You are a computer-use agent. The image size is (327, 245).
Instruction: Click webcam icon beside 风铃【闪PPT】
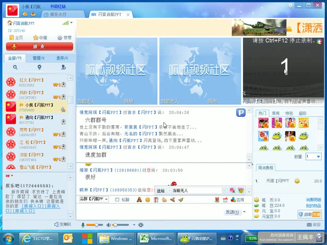[x=64, y=97]
